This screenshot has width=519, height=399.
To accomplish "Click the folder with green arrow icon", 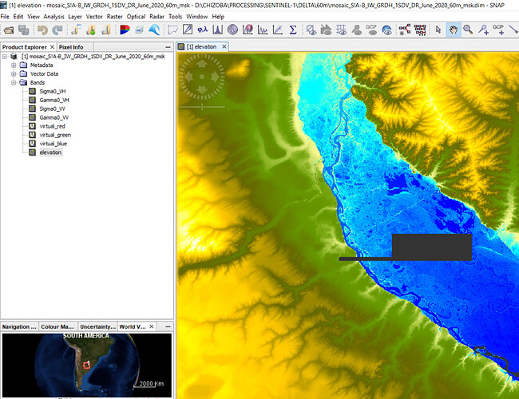I will coord(91,30).
